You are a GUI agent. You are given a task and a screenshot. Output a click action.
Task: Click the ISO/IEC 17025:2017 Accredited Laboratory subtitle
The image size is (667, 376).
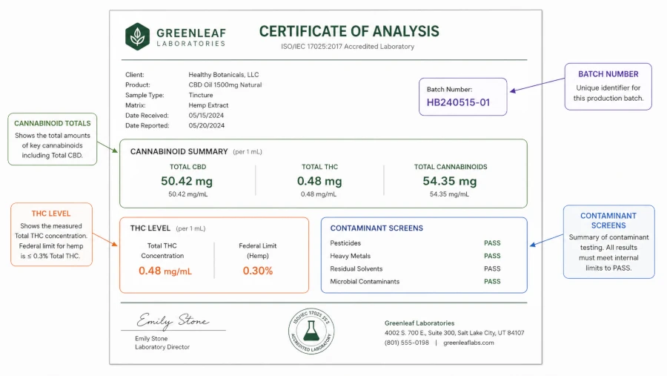348,47
